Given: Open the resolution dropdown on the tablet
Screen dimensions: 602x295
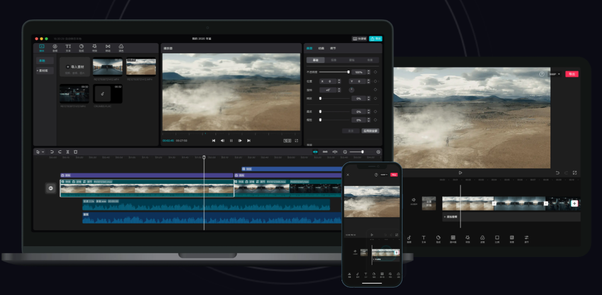Looking at the screenshot, I should click(x=554, y=74).
